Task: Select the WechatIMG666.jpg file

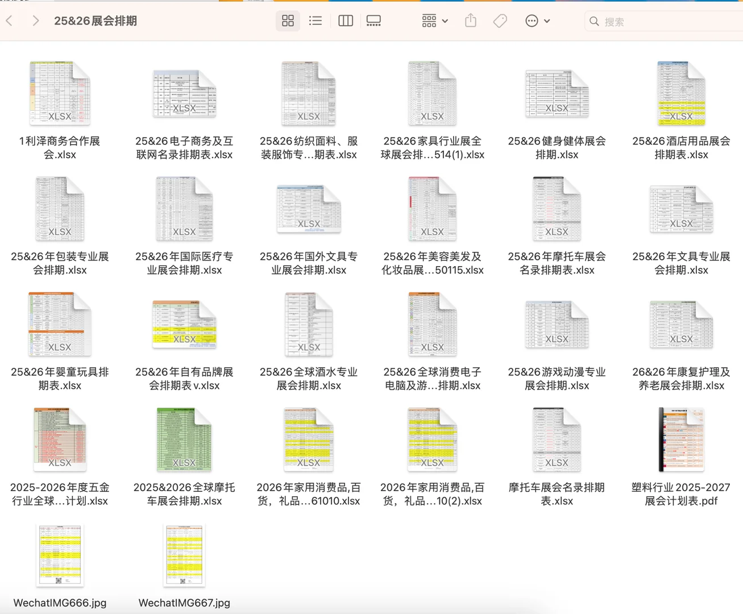Action: tap(60, 555)
